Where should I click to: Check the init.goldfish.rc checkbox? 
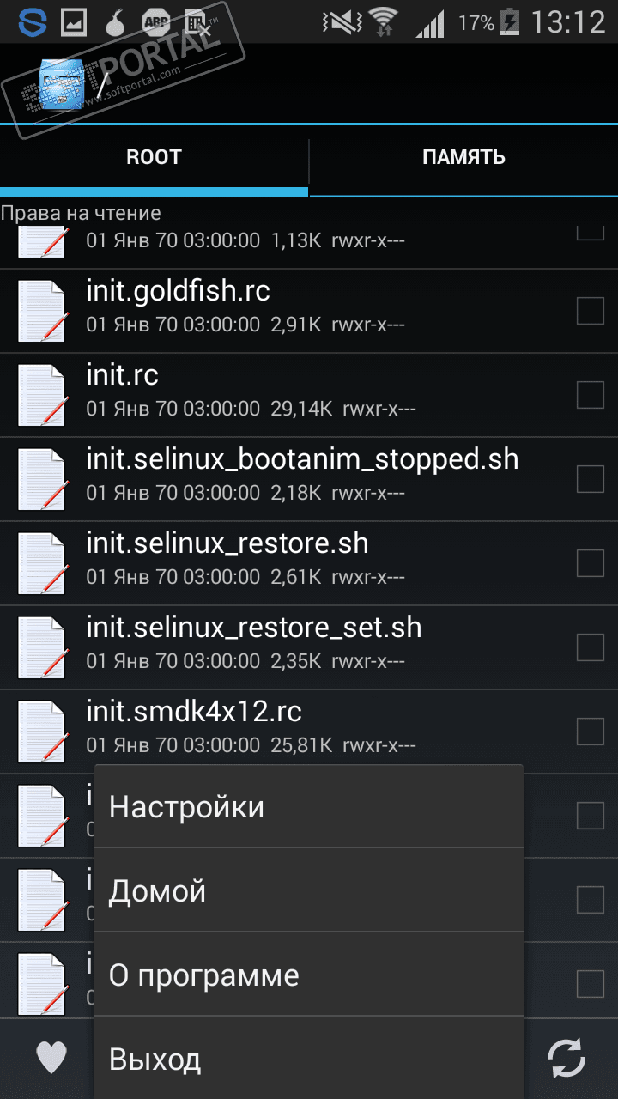590,311
